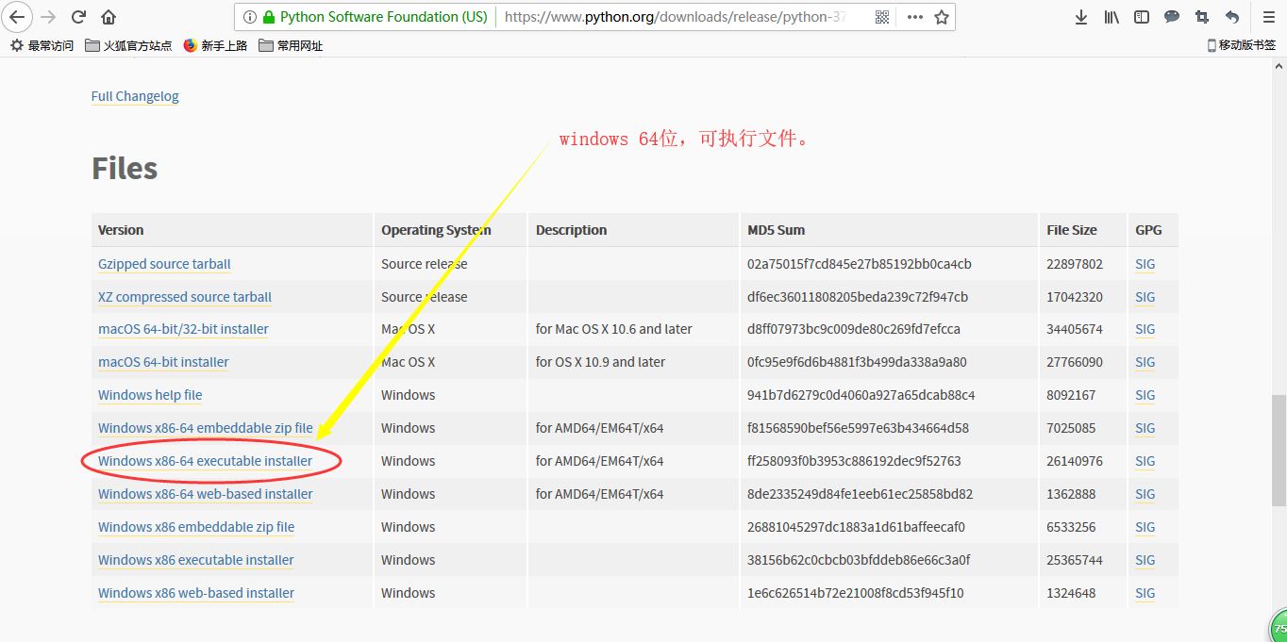Screen dimensions: 1287x642
Task: Download Windows x86 web-based installer
Action: (x=196, y=593)
